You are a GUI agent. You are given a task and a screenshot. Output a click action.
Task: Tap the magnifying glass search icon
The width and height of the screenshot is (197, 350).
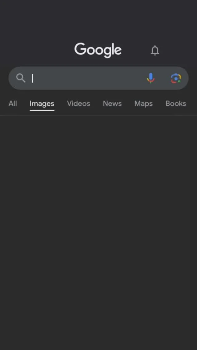(x=21, y=78)
